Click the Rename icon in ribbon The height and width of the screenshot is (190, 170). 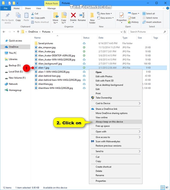(82, 15)
